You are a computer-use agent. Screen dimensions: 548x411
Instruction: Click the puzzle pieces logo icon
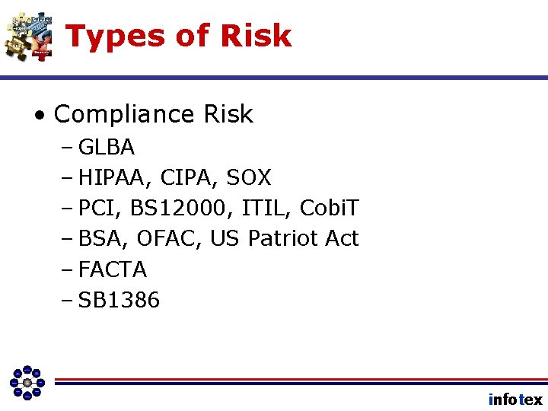pos(30,35)
